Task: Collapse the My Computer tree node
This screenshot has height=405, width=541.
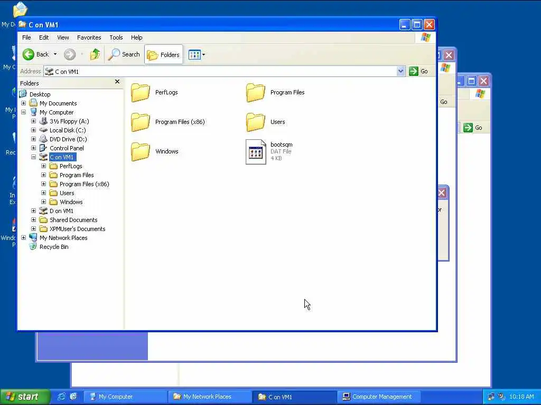Action: [23, 112]
